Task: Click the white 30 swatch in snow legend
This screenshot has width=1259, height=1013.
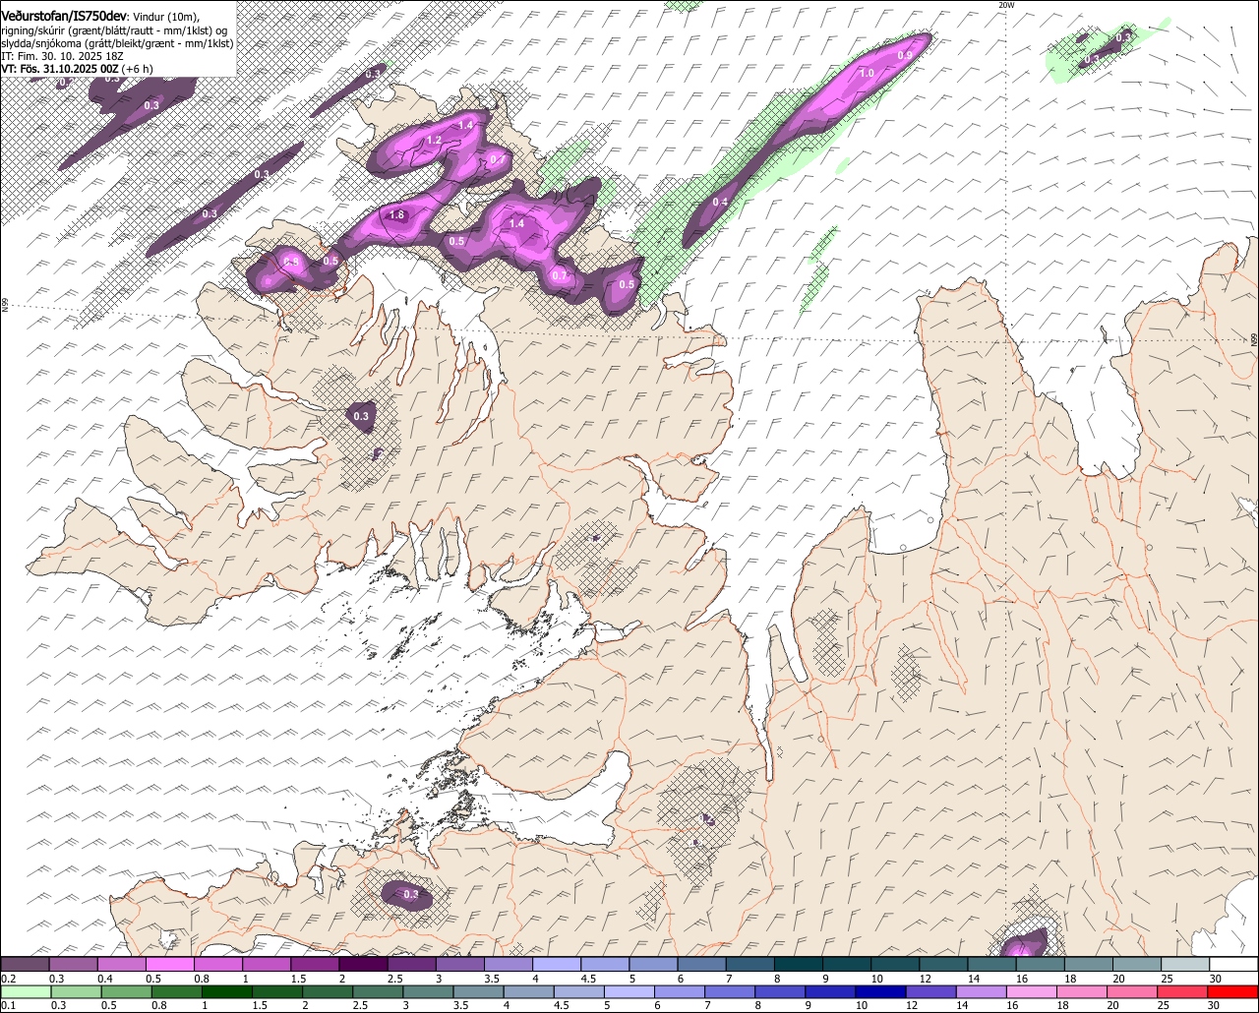Action: coord(1234,965)
